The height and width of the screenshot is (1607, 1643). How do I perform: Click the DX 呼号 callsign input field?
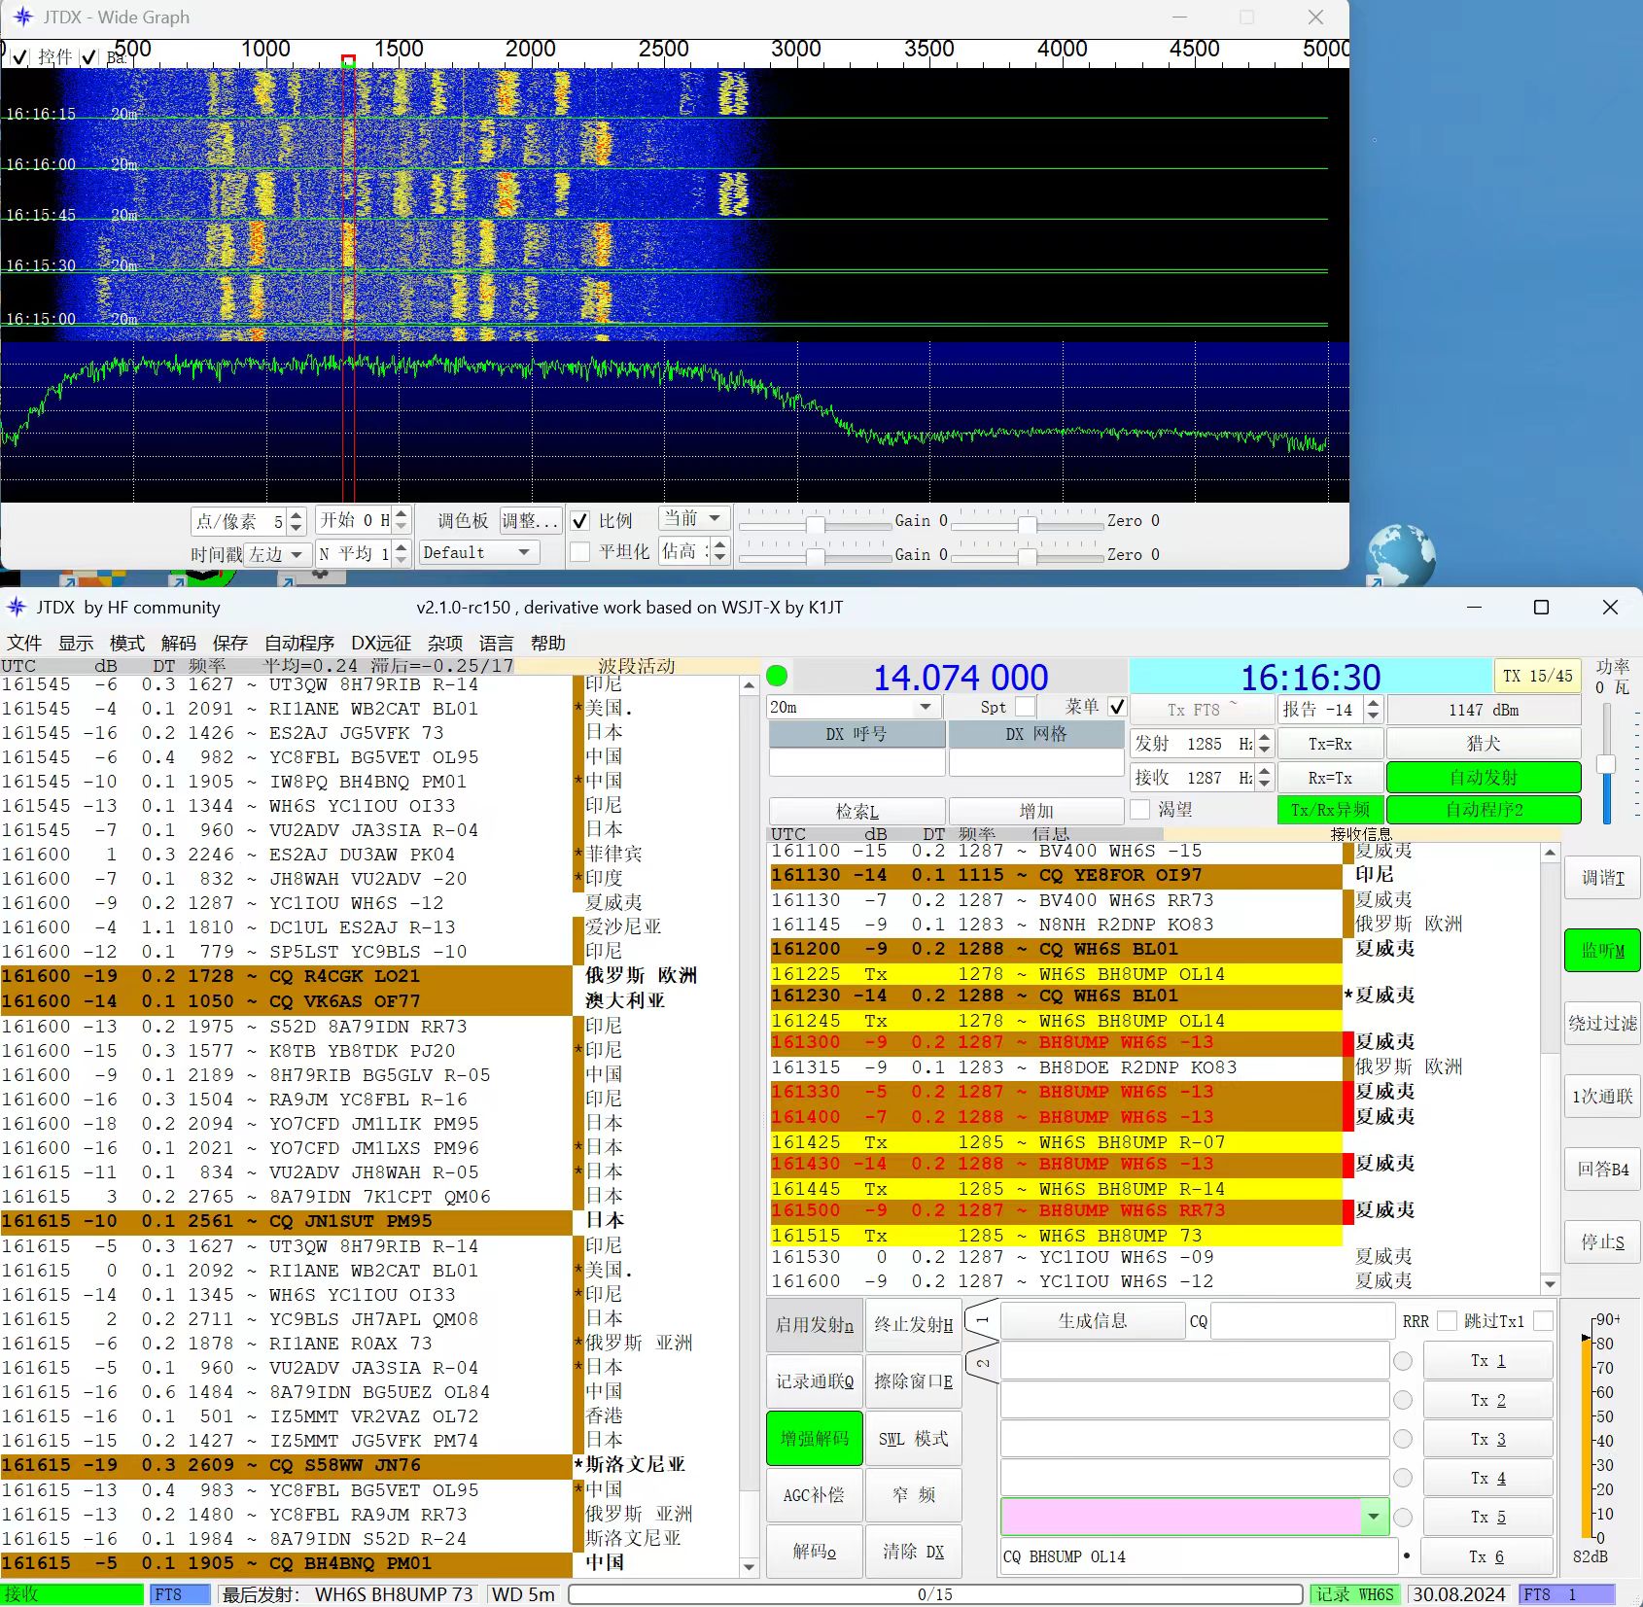pos(856,763)
